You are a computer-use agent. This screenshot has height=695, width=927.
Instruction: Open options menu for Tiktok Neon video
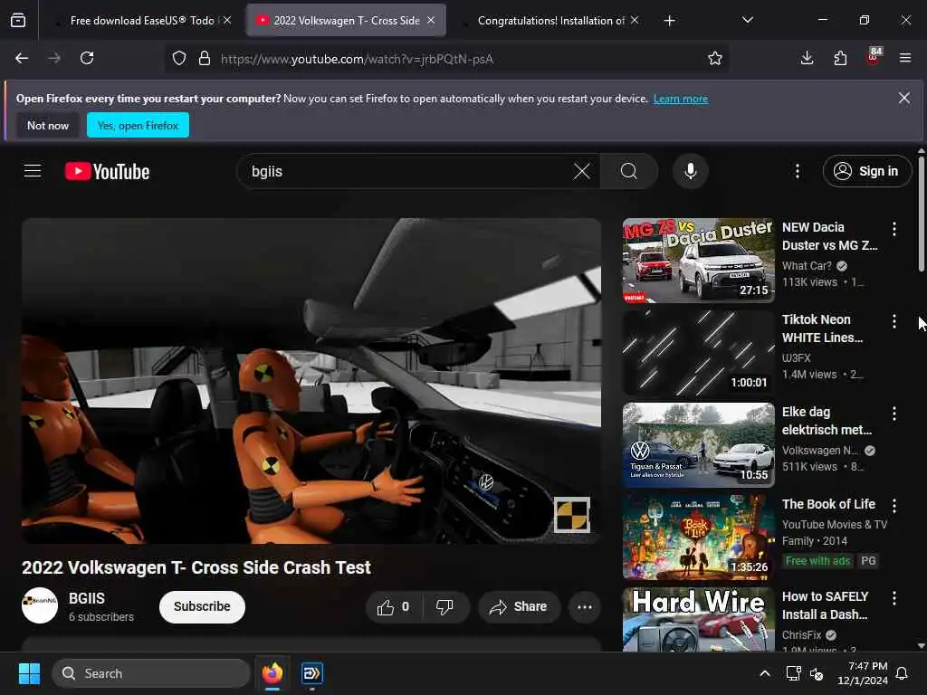894,321
